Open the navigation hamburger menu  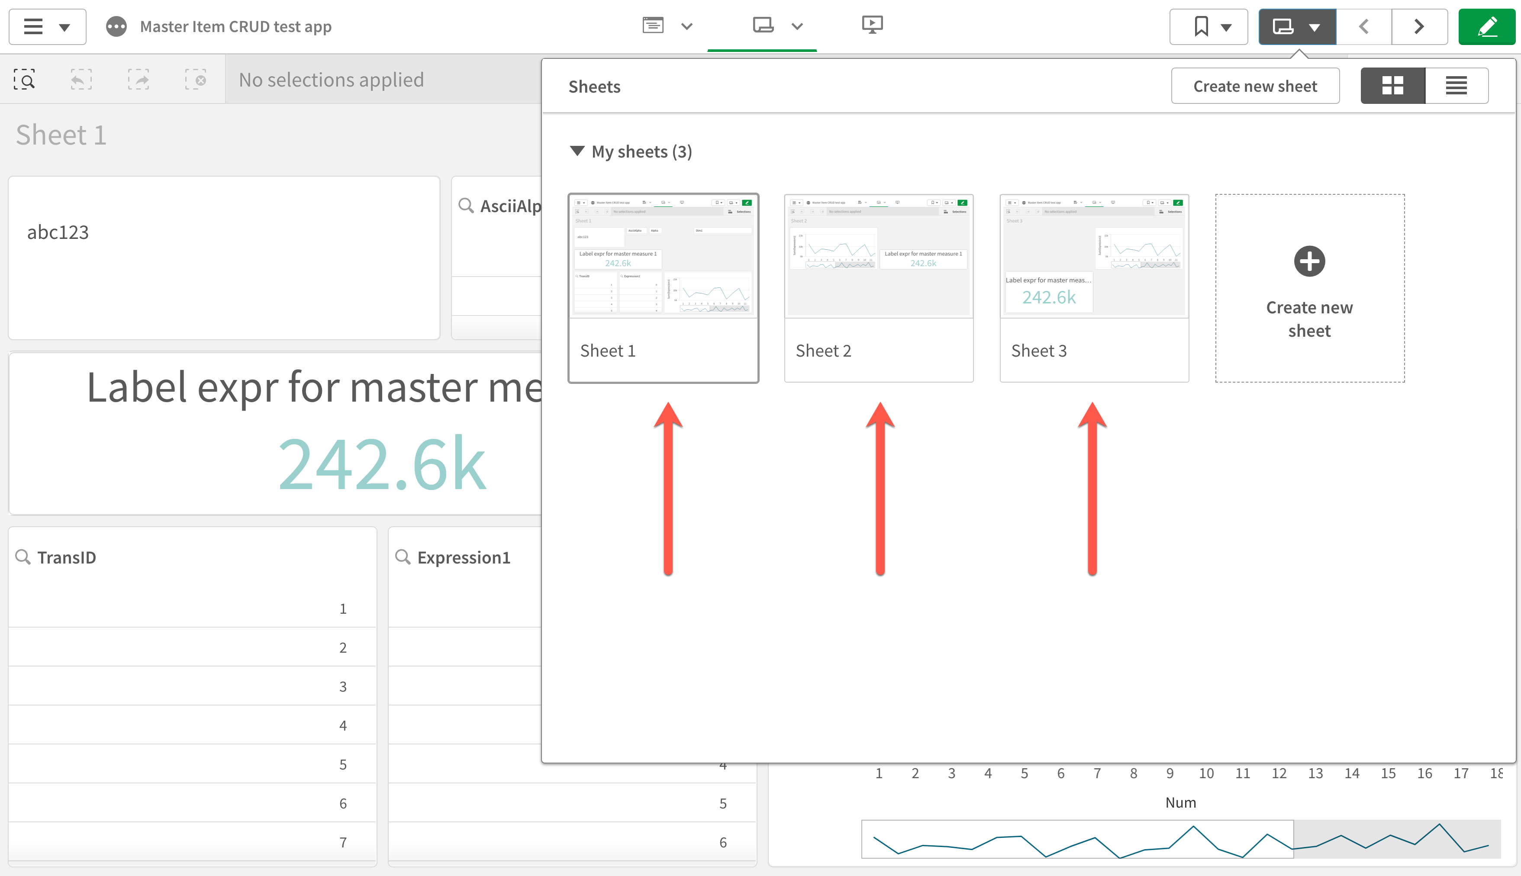33,26
